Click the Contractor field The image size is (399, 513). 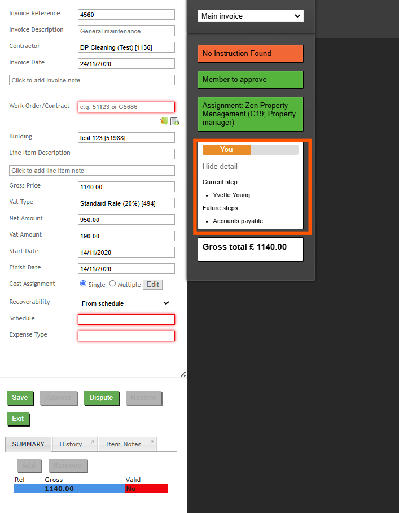[126, 47]
